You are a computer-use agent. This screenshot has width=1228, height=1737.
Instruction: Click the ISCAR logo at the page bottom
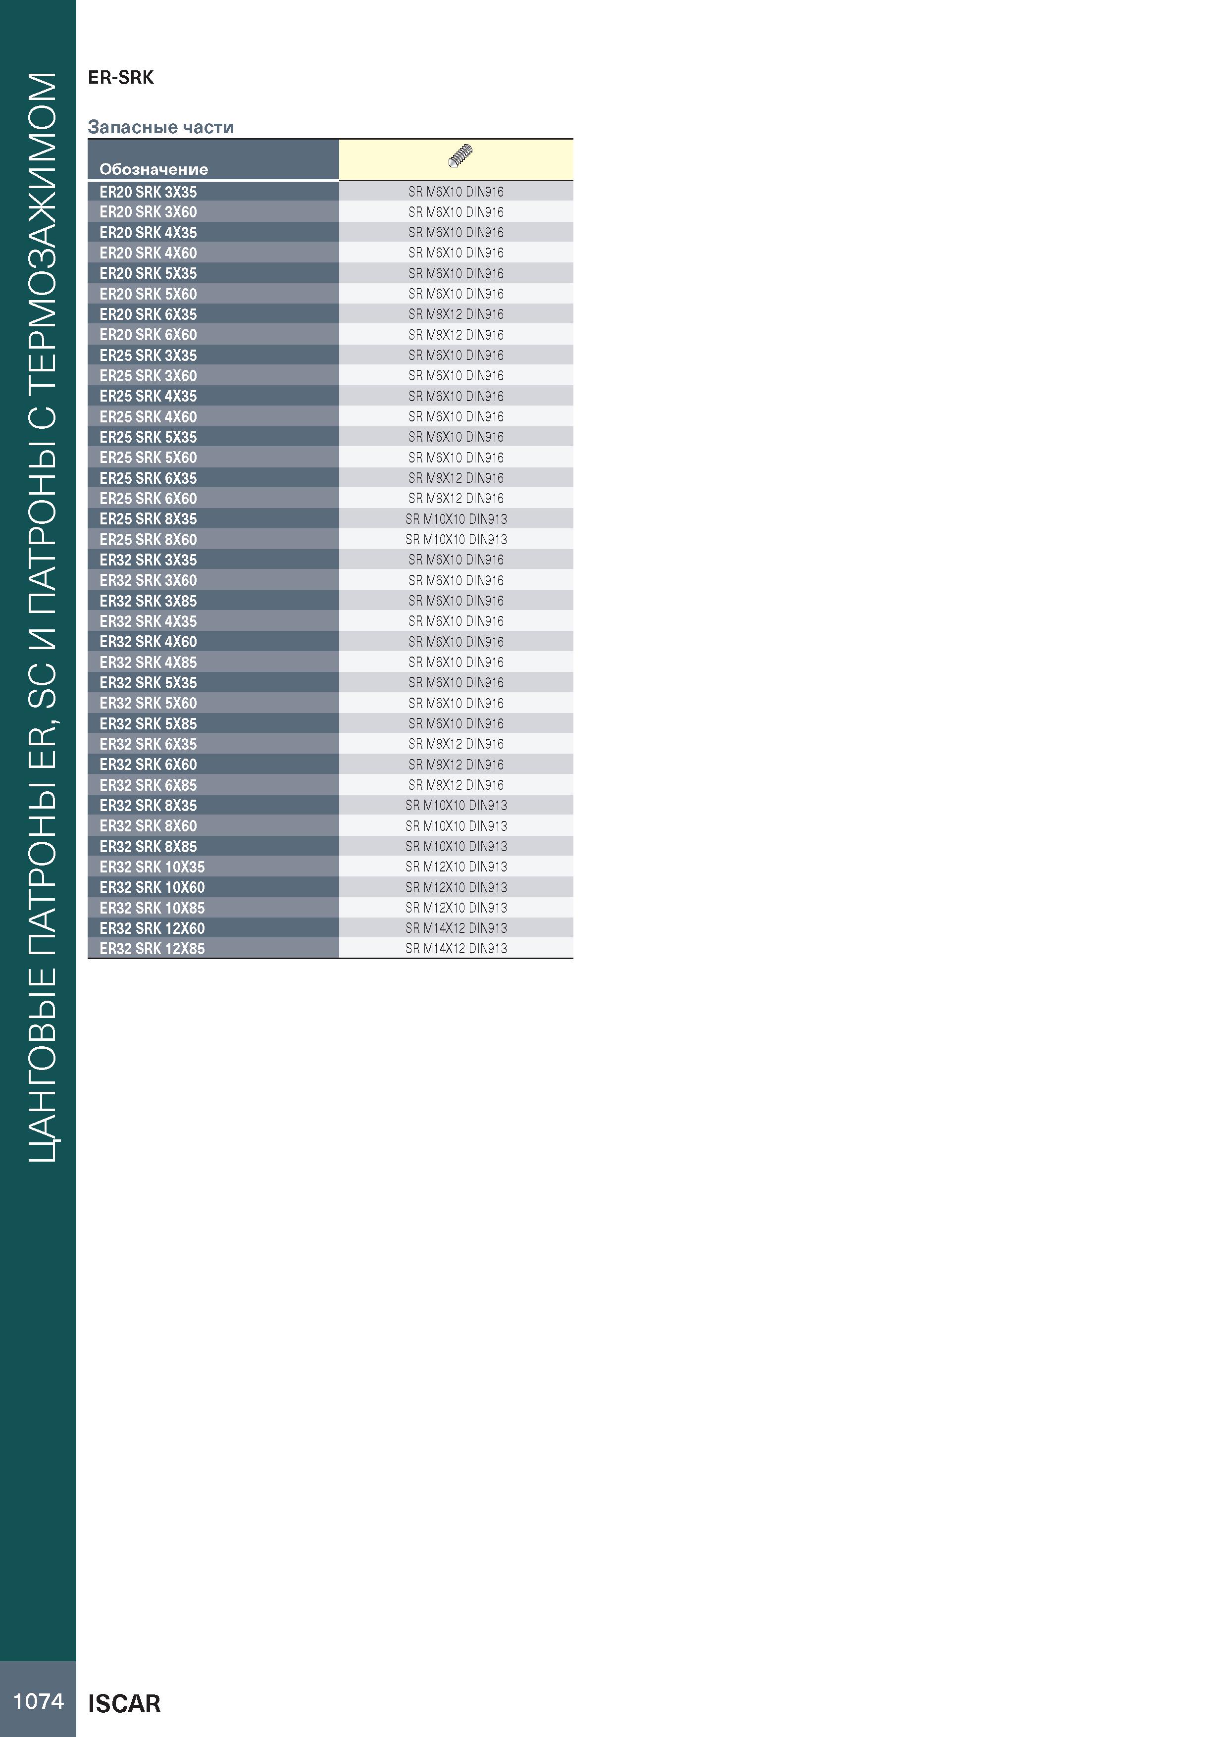pos(124,1704)
